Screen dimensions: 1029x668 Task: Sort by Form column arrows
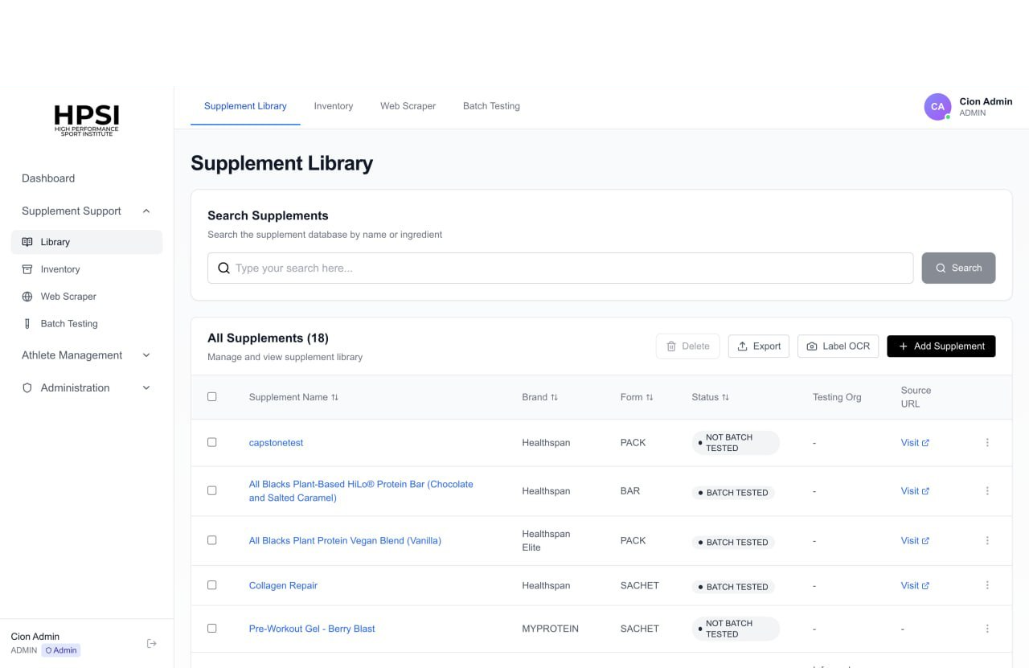pos(650,397)
